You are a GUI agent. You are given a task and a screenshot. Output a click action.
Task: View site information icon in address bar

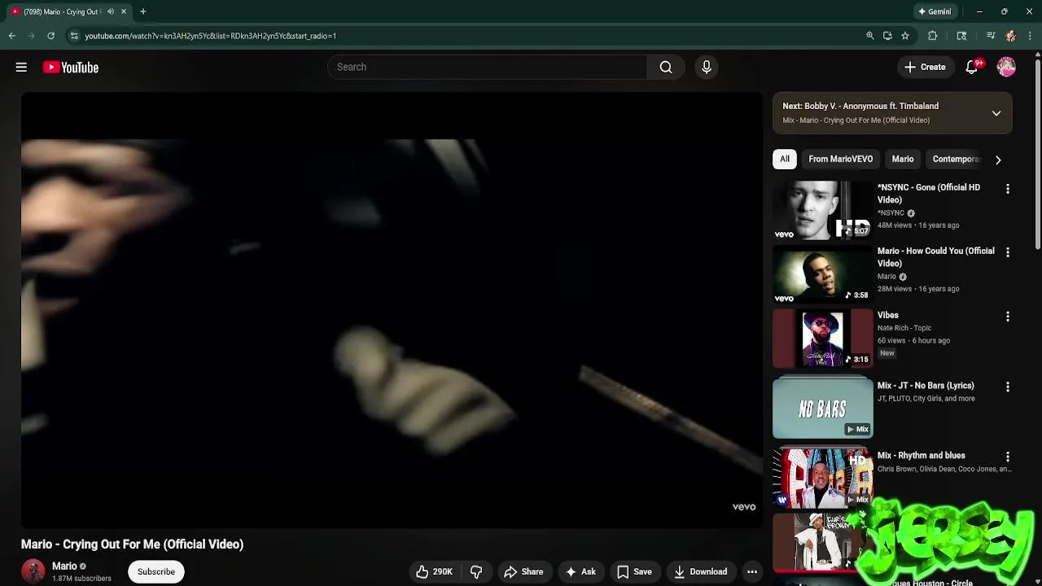[x=74, y=36]
